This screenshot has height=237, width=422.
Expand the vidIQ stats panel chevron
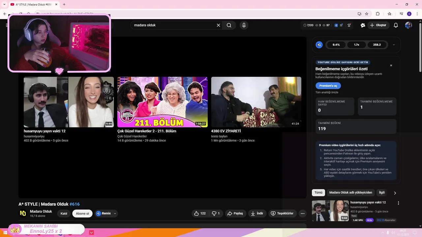[394, 45]
